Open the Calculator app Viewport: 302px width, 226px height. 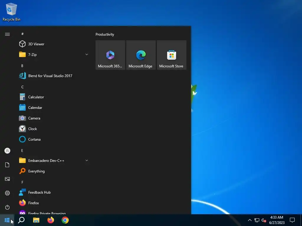[x=54, y=97]
